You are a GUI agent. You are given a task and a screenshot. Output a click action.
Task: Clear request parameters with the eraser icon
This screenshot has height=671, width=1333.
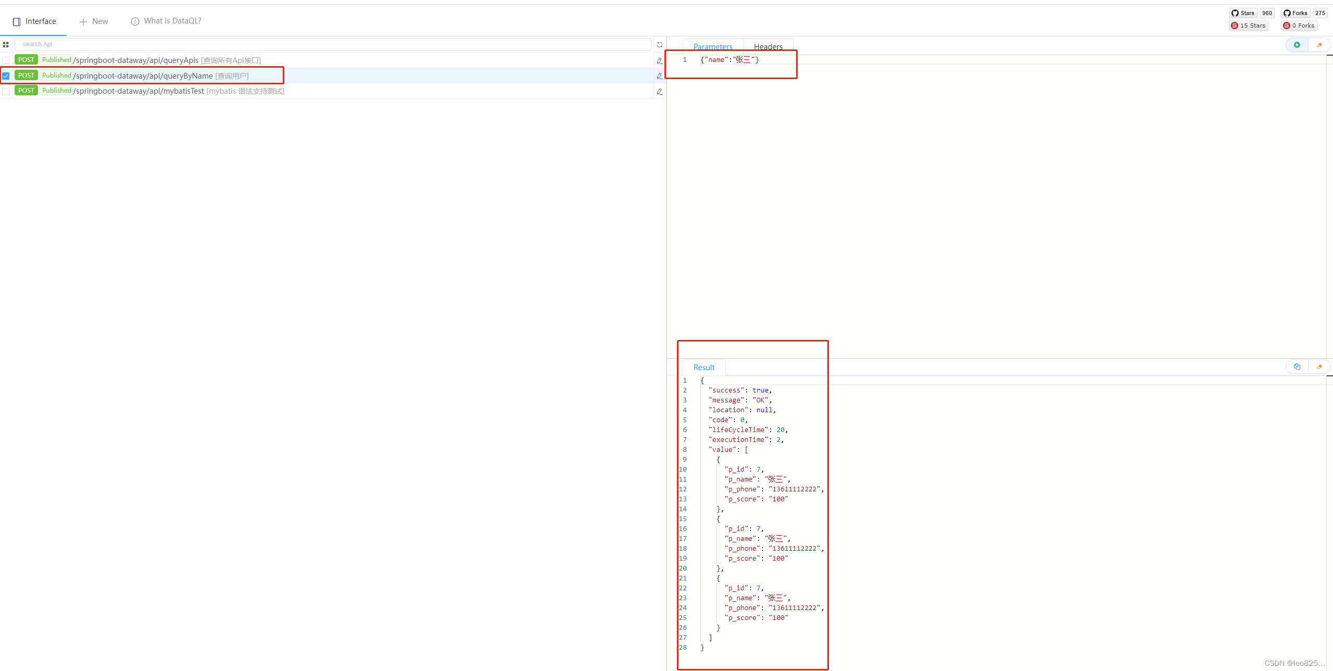pos(1319,45)
